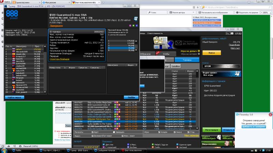Image resolution: width=273 pixels, height=153 pixels.
Task: Click the Rebuy / Add-on legend icon
Action: [153, 144]
